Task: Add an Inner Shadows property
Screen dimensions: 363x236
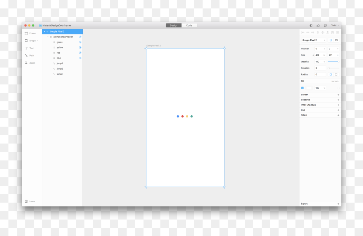Action: [338, 105]
